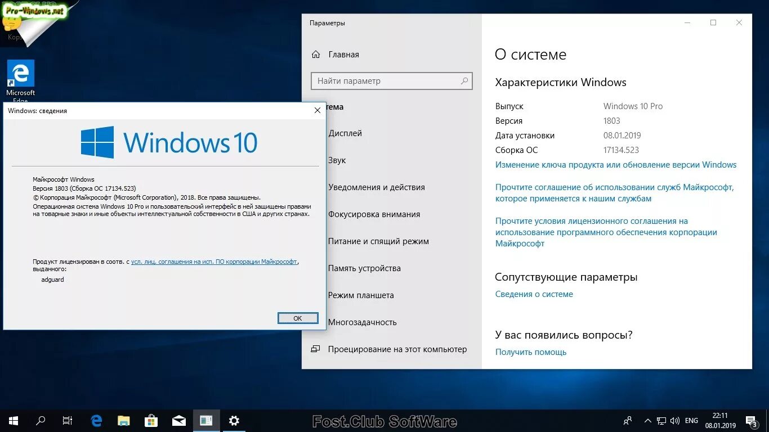The image size is (769, 432).
Task: Open the Mail app from the taskbar
Action: [179, 420]
